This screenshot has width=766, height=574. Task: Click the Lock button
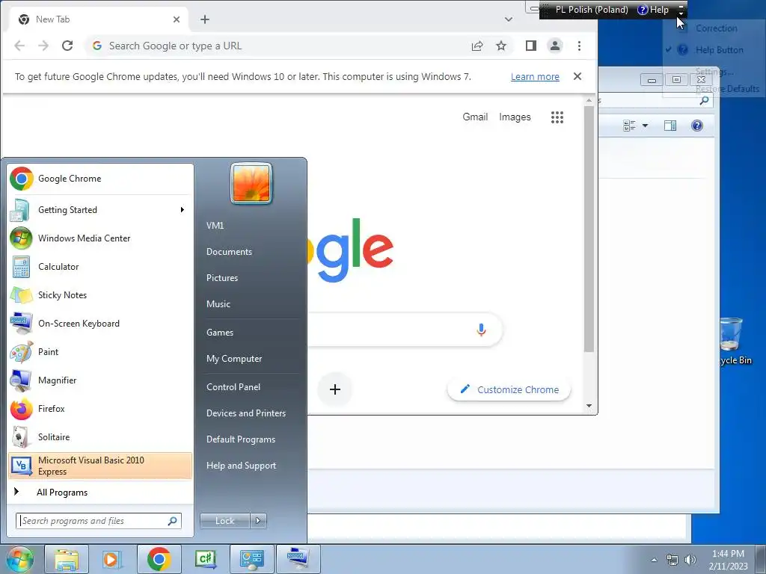(x=224, y=521)
